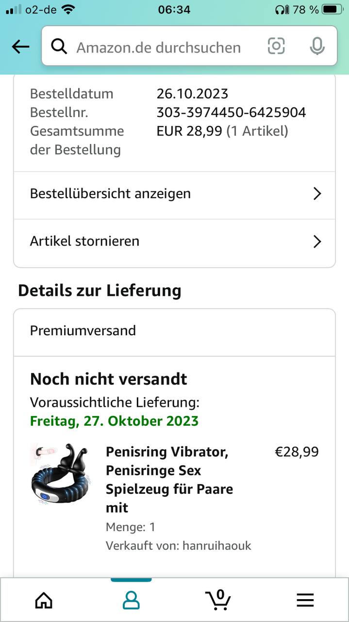The height and width of the screenshot is (622, 349).
Task: Tap the delivery date Freitag, 27. Oktober 2023
Action: point(114,421)
